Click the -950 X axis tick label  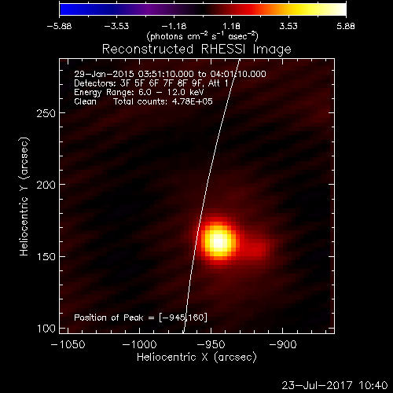coord(211,344)
